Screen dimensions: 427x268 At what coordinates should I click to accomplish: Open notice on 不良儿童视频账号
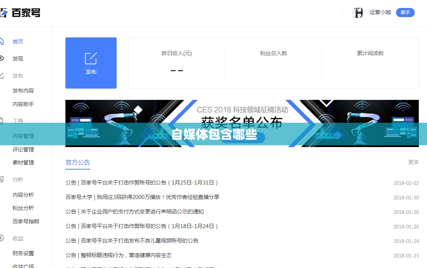point(132,240)
